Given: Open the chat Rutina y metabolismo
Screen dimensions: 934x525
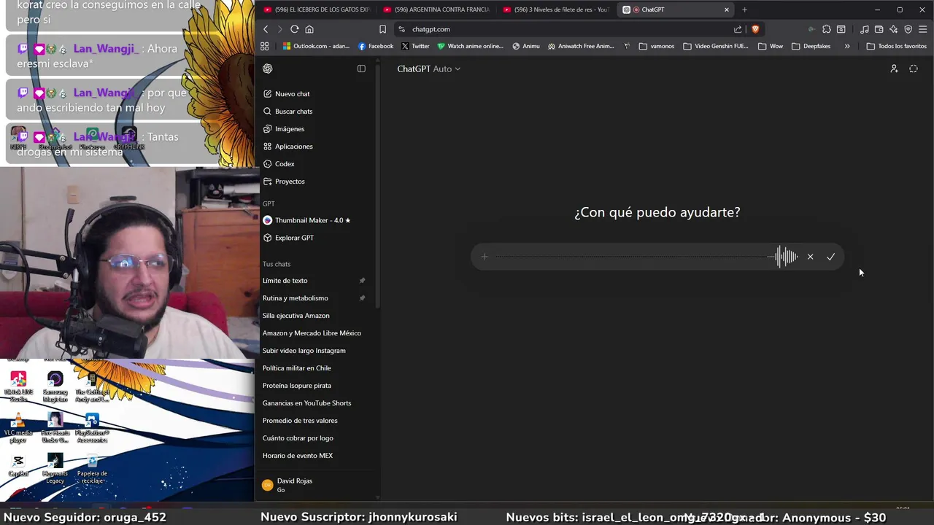Looking at the screenshot, I should coord(295,298).
